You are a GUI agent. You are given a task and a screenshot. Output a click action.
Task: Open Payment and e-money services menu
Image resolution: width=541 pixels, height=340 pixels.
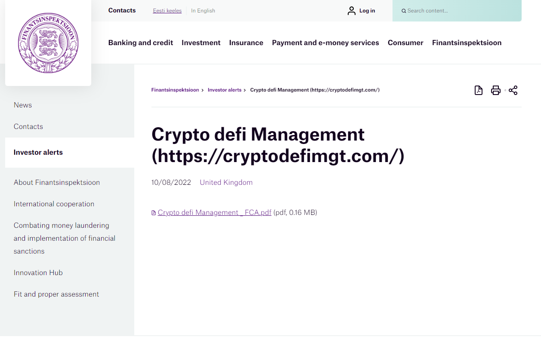pyautogui.click(x=325, y=43)
